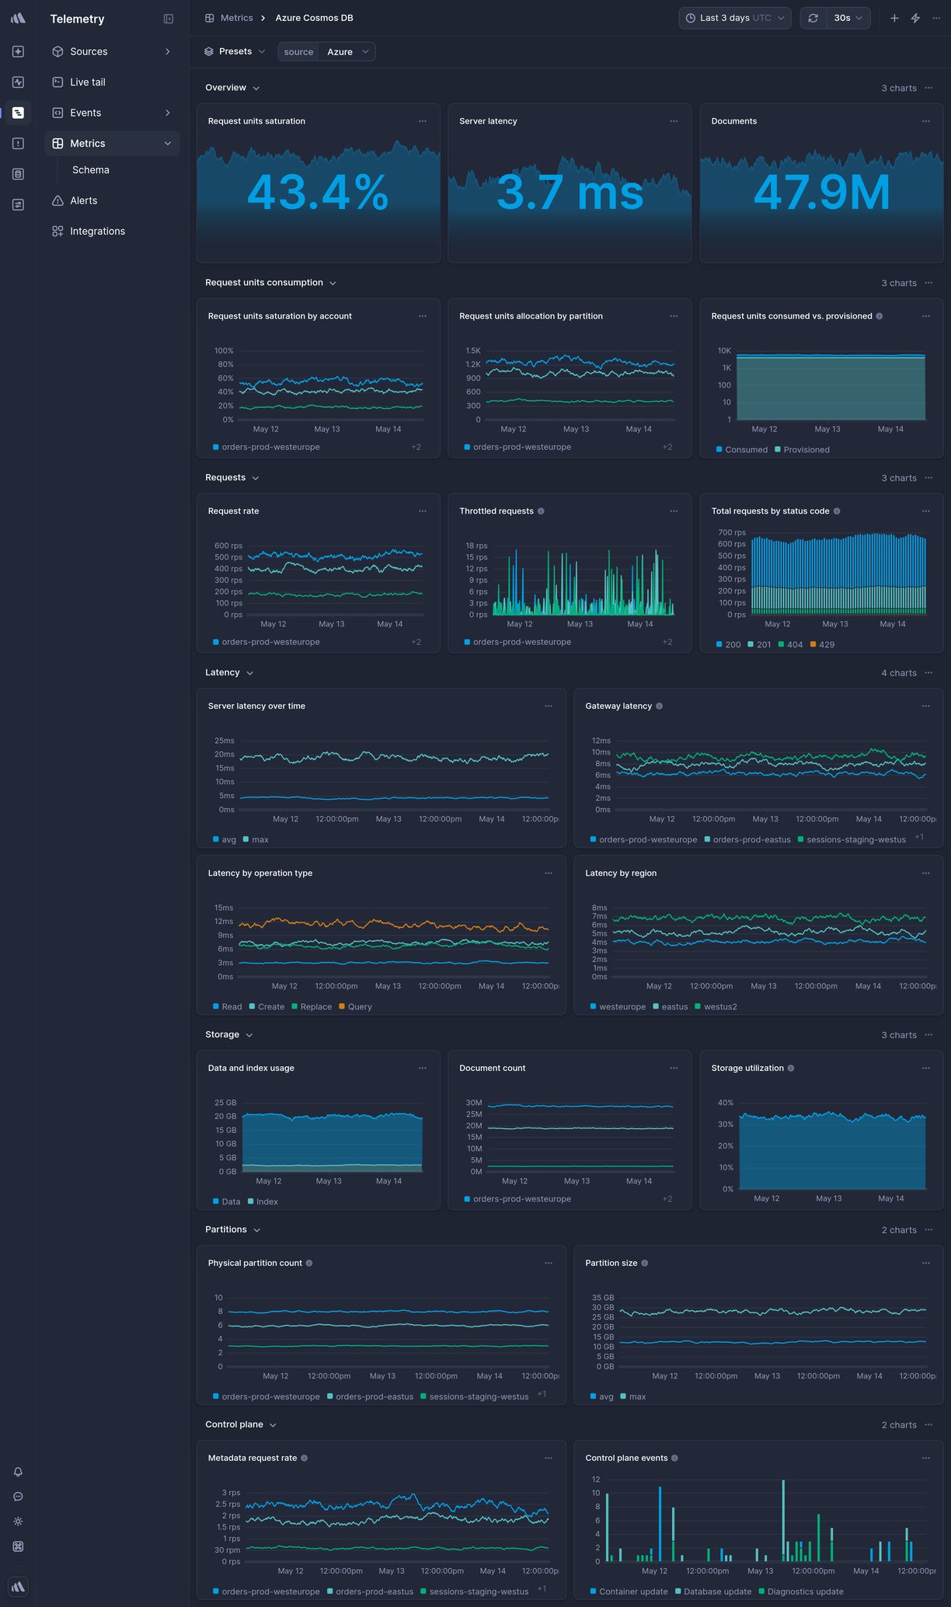The width and height of the screenshot is (951, 1607).
Task: Open the sliders settings icon in left rail
Action: click(18, 205)
